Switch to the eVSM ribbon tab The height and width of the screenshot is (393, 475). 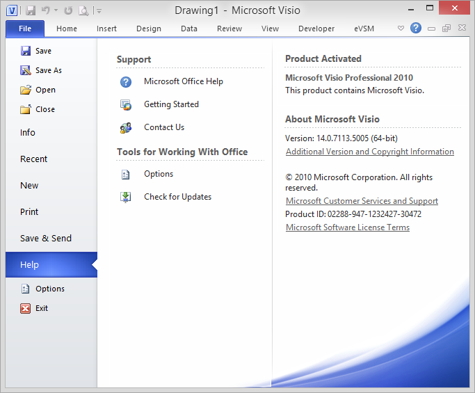coord(364,29)
